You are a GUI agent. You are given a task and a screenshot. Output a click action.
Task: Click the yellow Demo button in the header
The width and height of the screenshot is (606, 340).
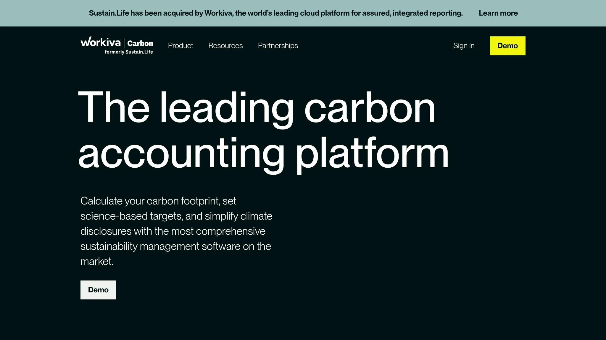pos(507,46)
